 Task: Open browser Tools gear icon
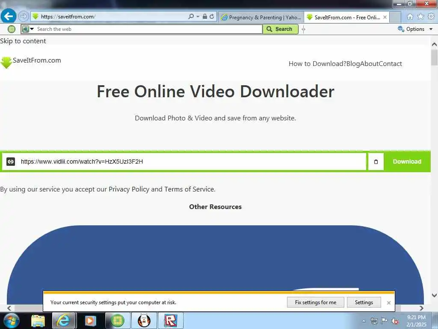pos(431,17)
